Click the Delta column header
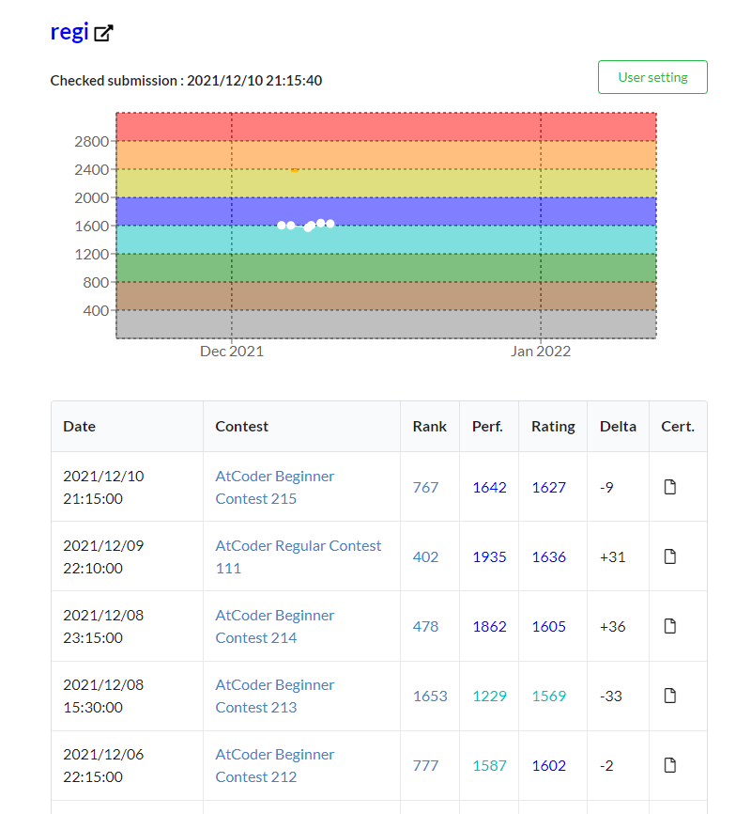Image resolution: width=736 pixels, height=814 pixels. click(x=619, y=426)
